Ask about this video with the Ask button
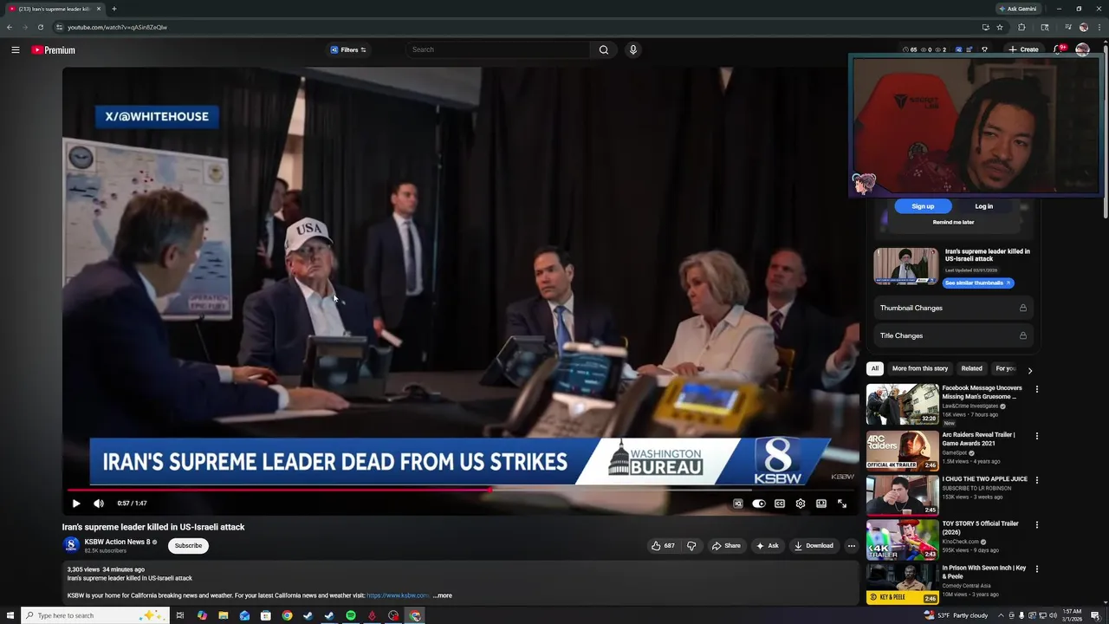 click(x=767, y=546)
